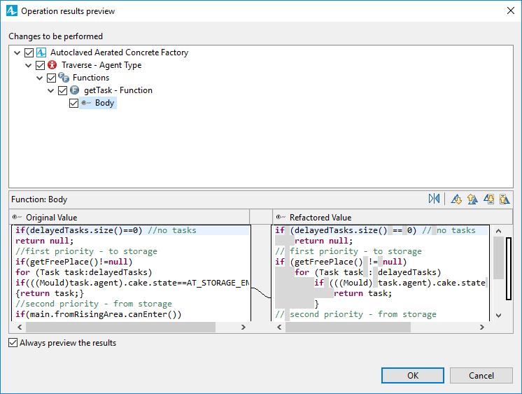Go to the previous difference in compare toolbar
The image size is (522, 394).
click(472, 199)
